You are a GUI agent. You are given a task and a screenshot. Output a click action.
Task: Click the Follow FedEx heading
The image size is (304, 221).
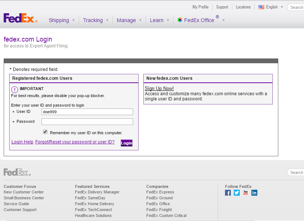238,186
